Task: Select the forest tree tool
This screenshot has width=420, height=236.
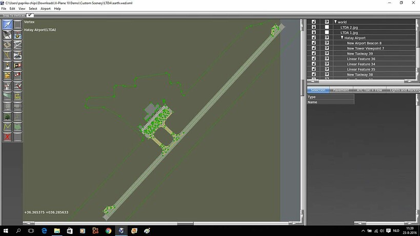Action: click(x=7, y=117)
